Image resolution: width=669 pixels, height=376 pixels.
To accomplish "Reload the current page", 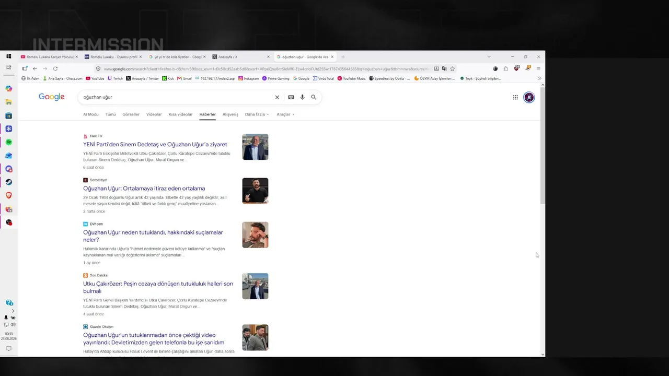I will point(55,68).
